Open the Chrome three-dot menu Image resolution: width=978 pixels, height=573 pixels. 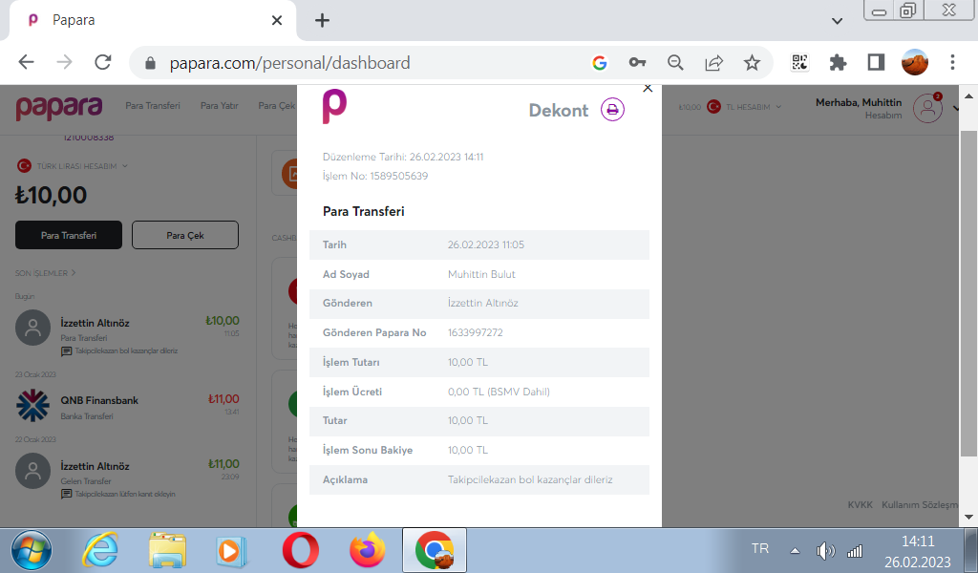click(x=952, y=62)
